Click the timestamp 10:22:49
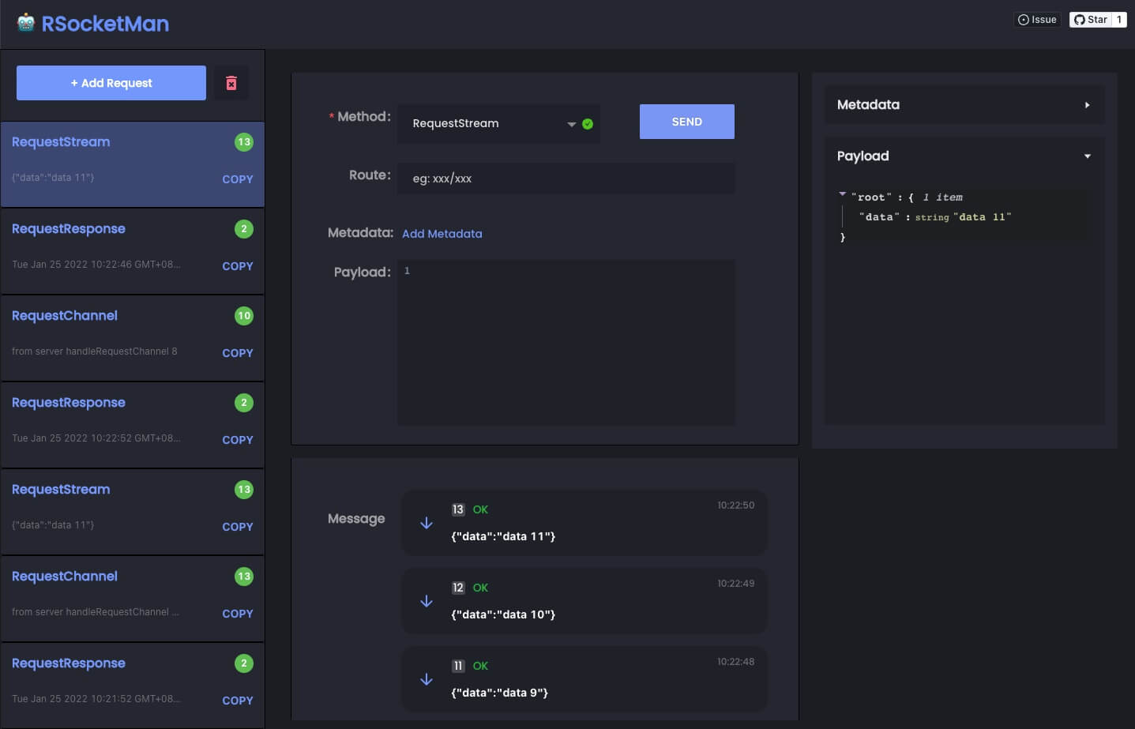 pos(735,584)
